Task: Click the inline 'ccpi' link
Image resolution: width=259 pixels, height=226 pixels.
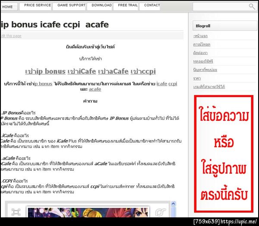Action: tap(173, 84)
